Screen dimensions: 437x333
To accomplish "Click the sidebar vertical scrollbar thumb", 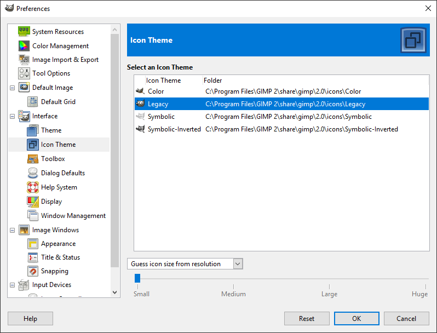I will pos(115,151).
